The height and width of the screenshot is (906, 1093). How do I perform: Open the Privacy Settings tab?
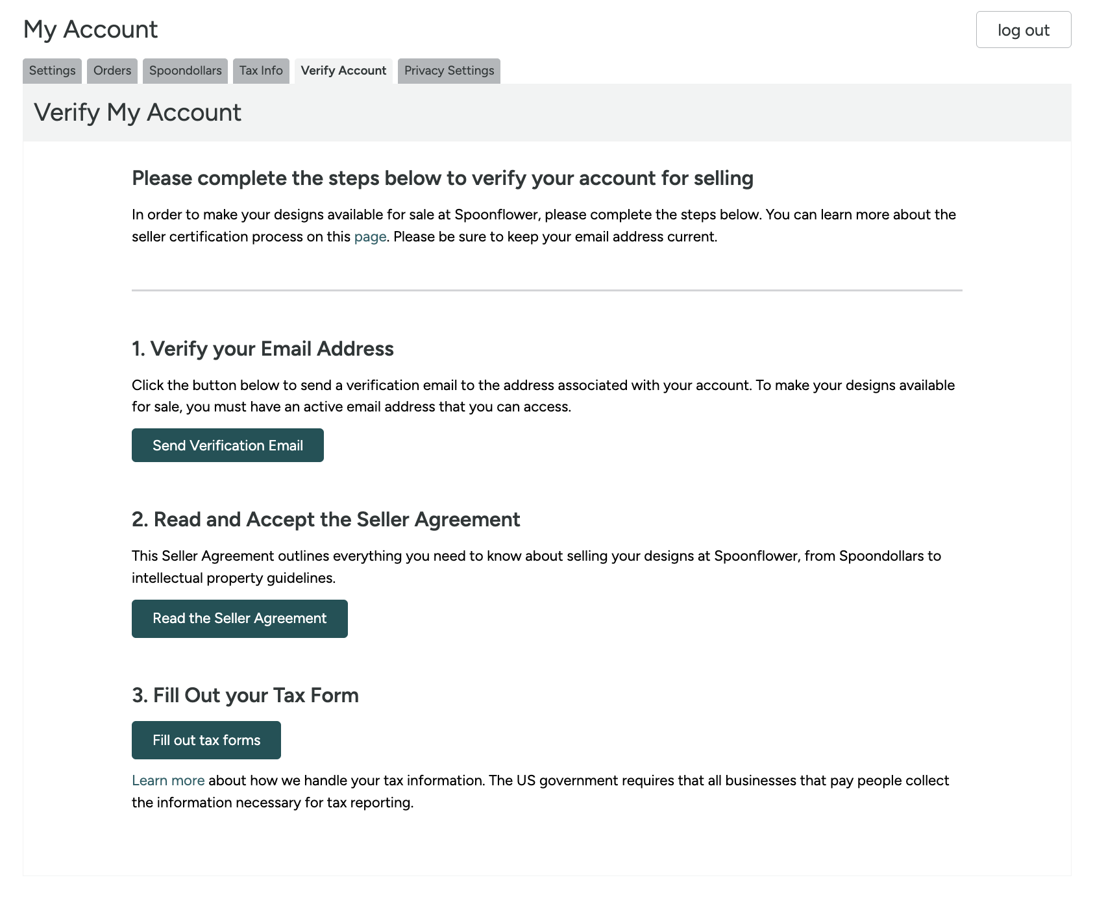449,71
